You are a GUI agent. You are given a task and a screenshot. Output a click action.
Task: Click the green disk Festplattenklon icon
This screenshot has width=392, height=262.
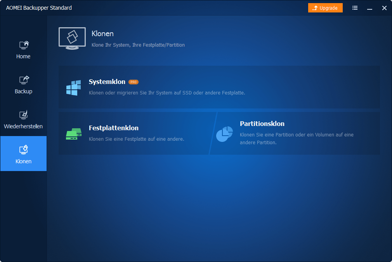(x=74, y=134)
